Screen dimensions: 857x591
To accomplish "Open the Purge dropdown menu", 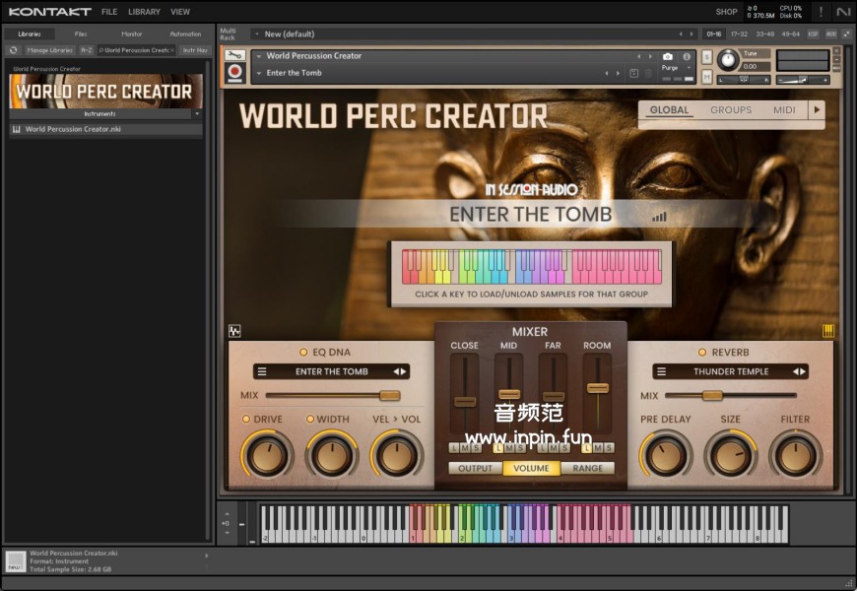I will point(671,68).
